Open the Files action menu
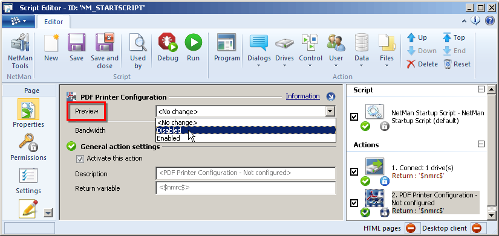Screen dimensions: 499x236 tap(386, 51)
